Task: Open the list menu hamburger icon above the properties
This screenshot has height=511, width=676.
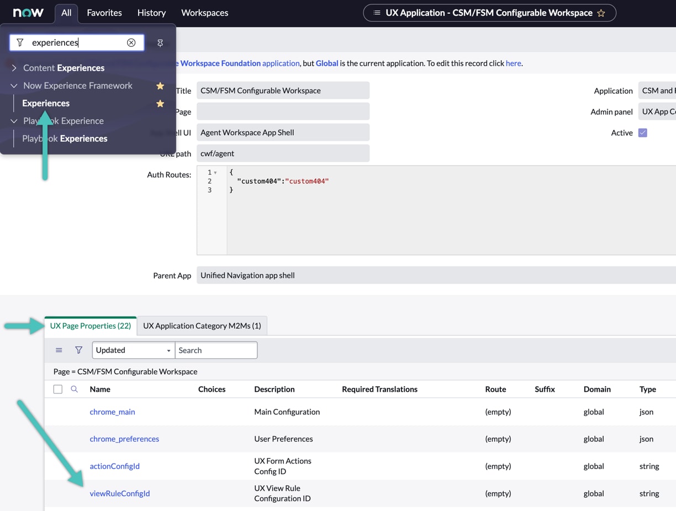Action: click(59, 350)
